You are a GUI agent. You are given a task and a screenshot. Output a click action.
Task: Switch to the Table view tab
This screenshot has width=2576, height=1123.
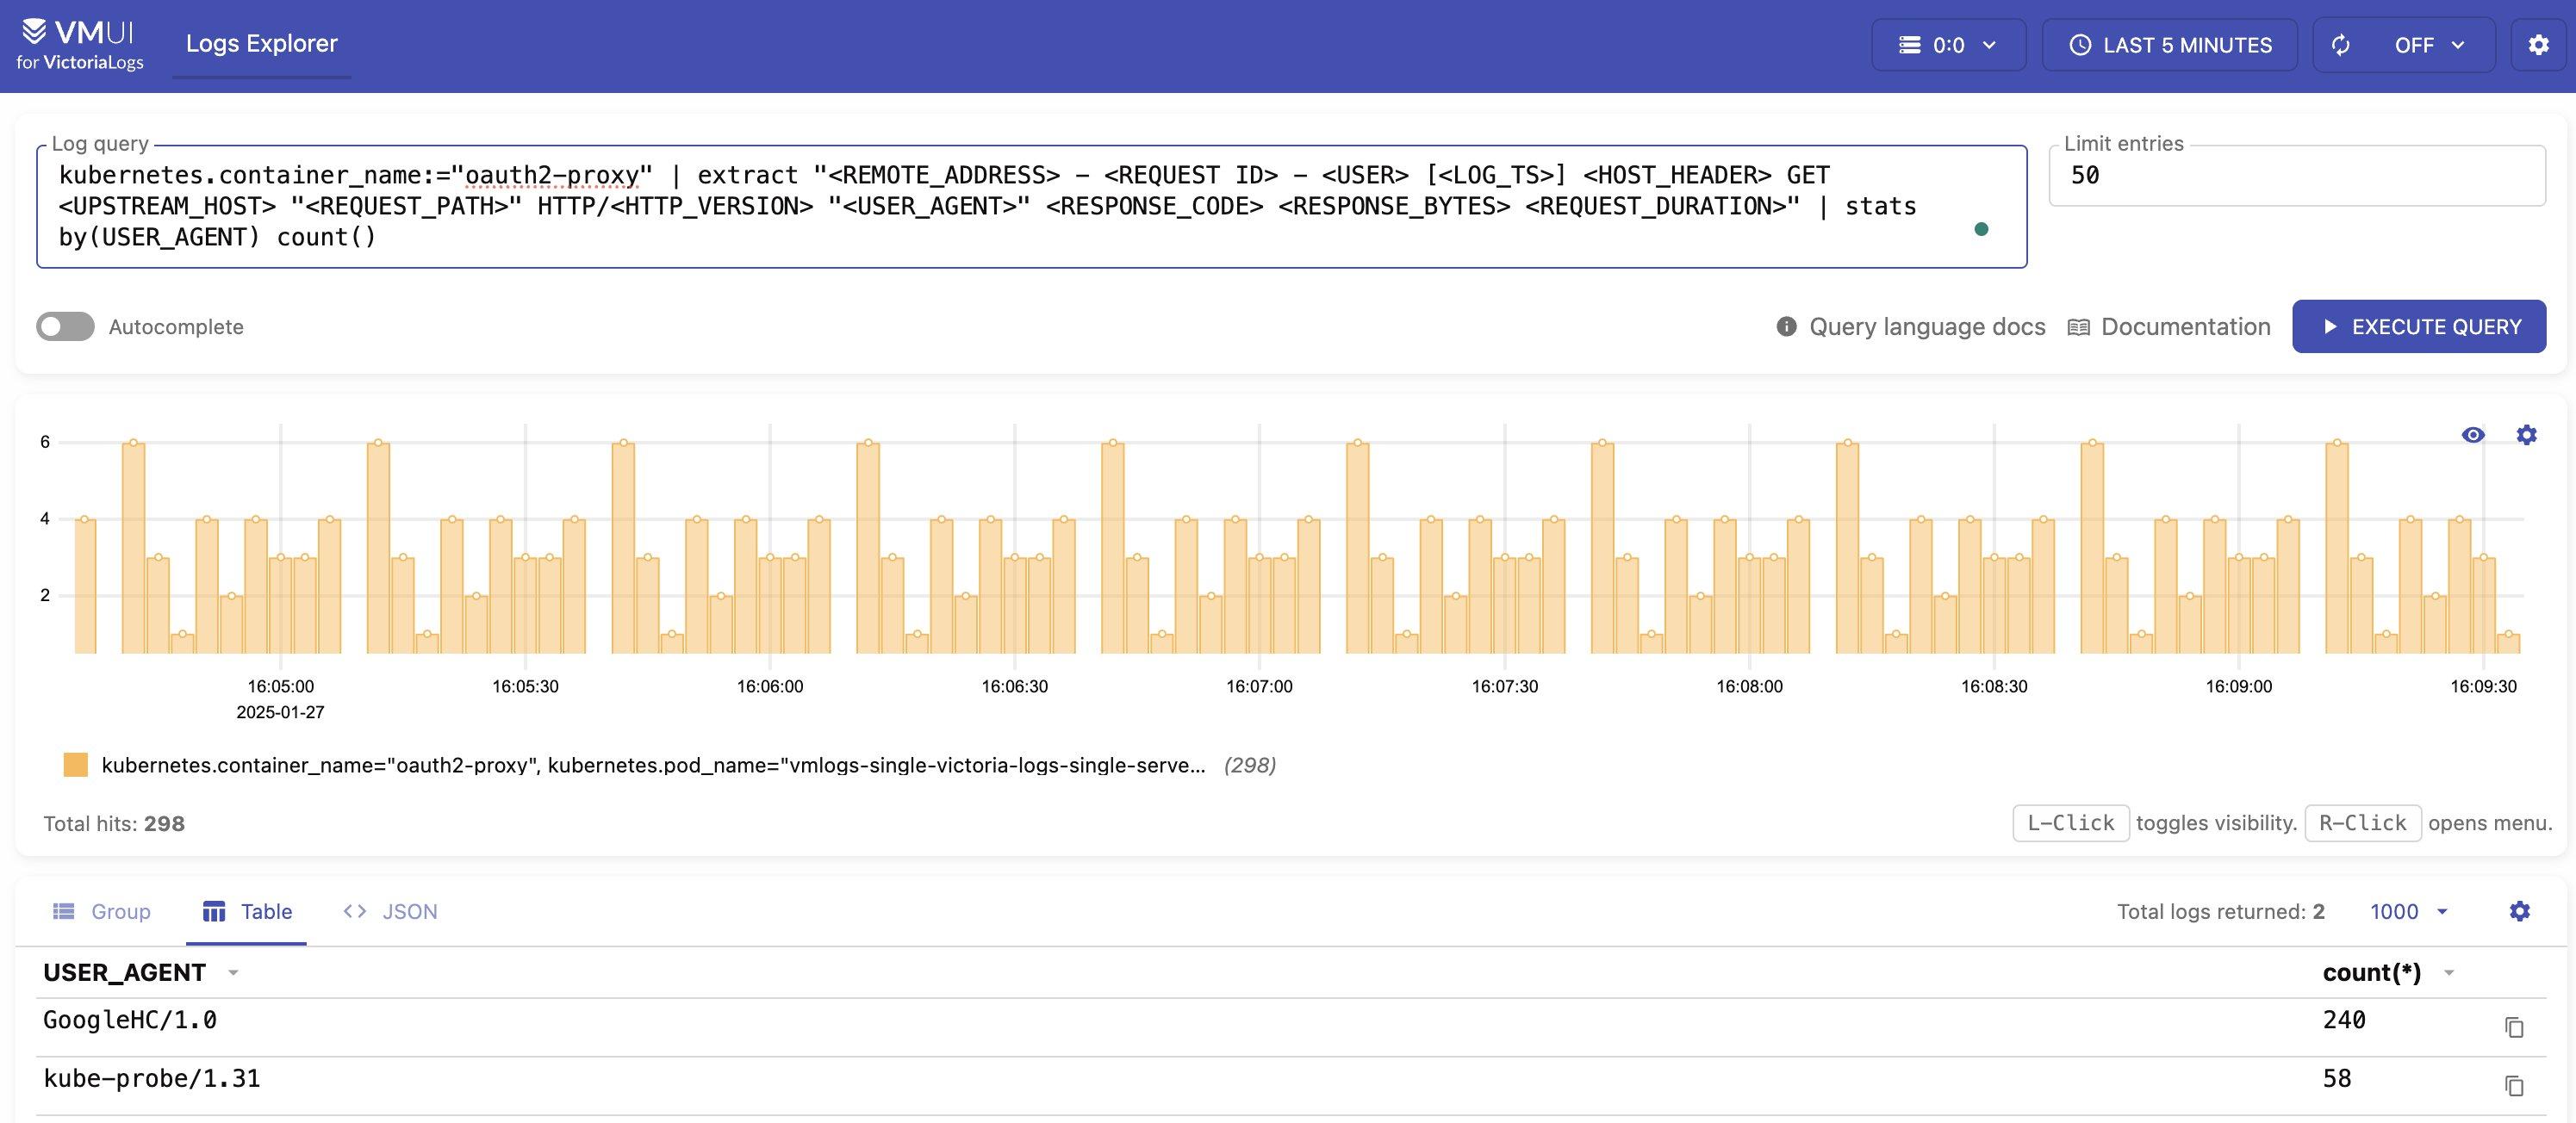[247, 911]
